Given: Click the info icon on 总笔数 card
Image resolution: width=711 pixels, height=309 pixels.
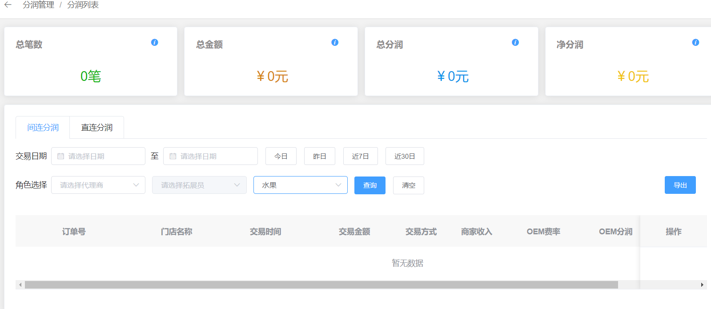Looking at the screenshot, I should (154, 42).
